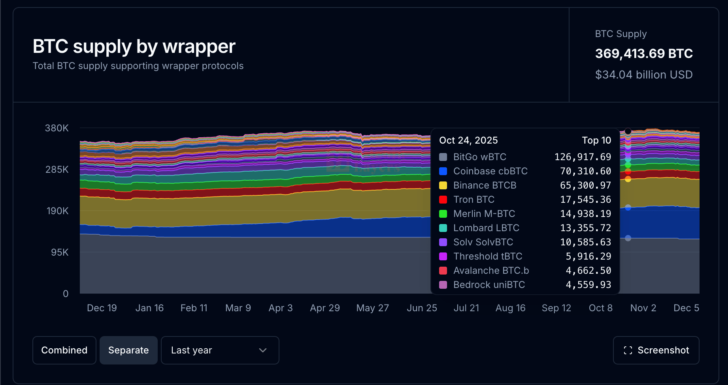Click the Coinbase cbBTC blue swatch
The height and width of the screenshot is (385, 728).
tap(443, 171)
